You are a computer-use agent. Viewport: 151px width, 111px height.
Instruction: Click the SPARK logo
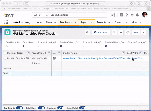pos(9,15)
